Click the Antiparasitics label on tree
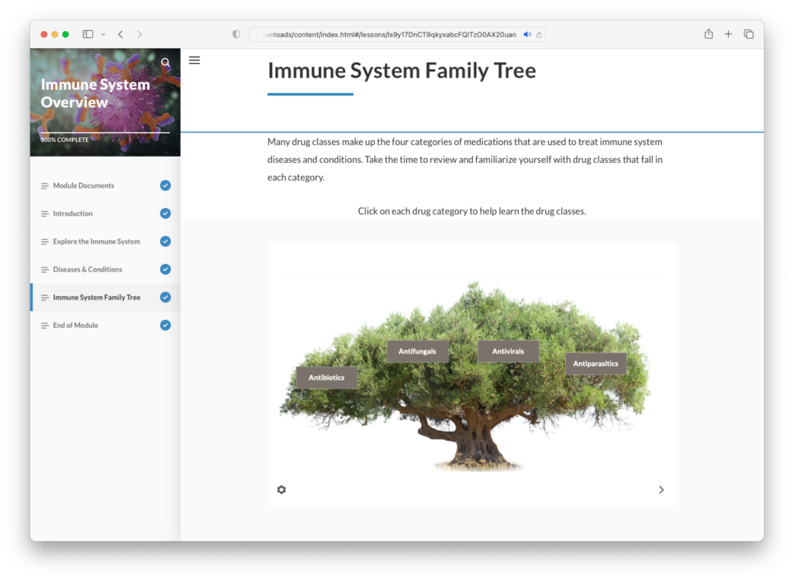Screen dimensions: 794x581 coord(595,363)
